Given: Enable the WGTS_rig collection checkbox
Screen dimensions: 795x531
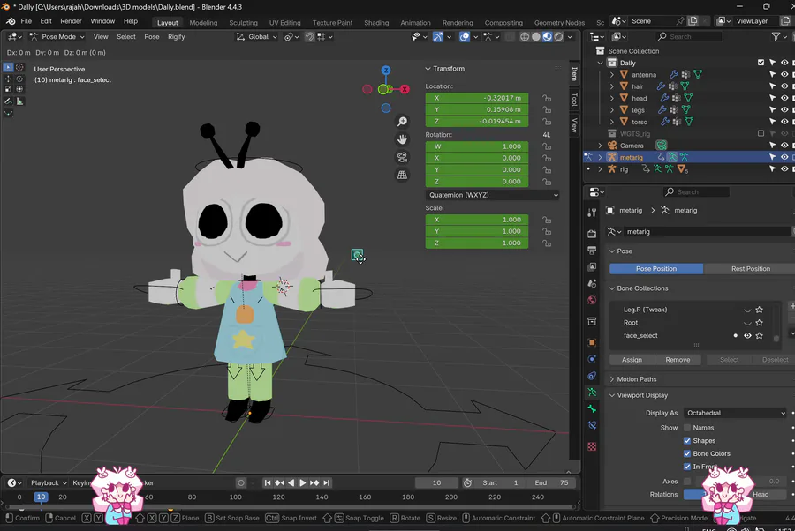Looking at the screenshot, I should 761,134.
